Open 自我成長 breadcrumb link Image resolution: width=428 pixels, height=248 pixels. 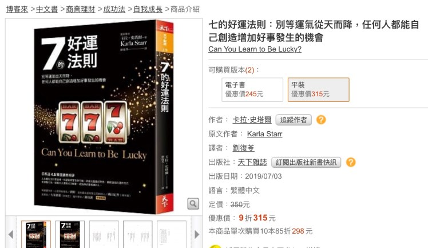[148, 9]
